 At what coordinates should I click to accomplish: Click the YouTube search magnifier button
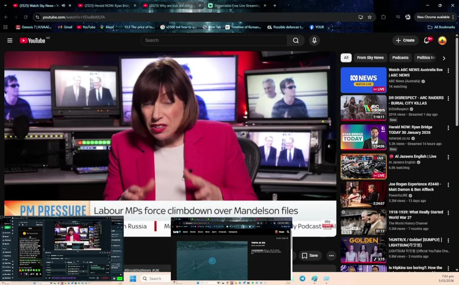pos(296,40)
